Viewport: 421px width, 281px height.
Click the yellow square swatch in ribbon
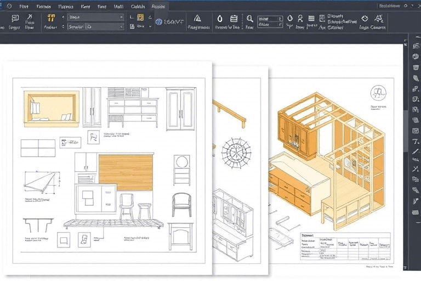point(140,18)
